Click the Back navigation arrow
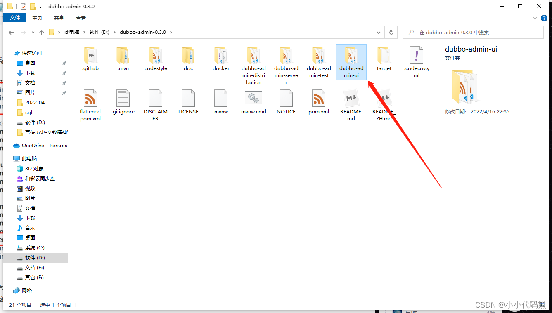 [x=11, y=32]
